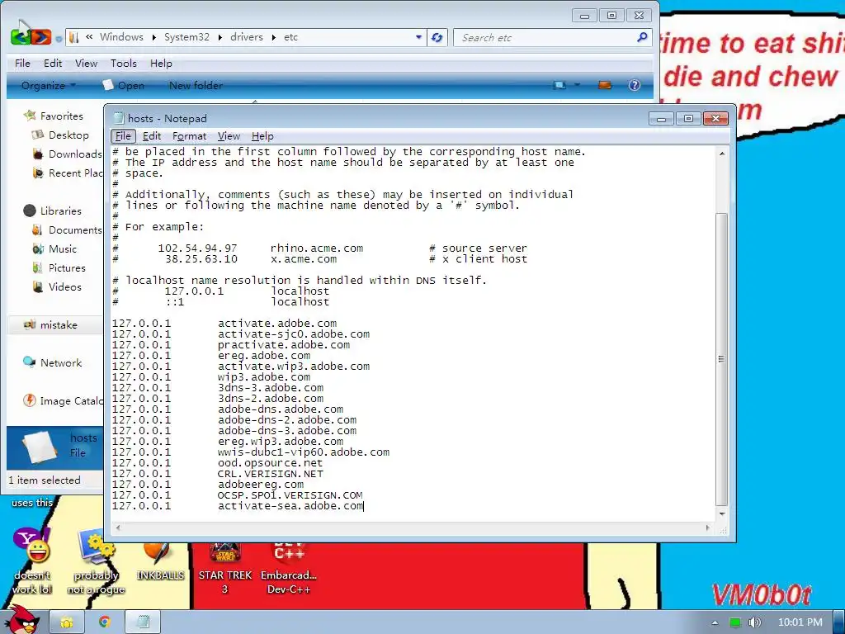Click the etc breadcrumb in address bar

[291, 37]
